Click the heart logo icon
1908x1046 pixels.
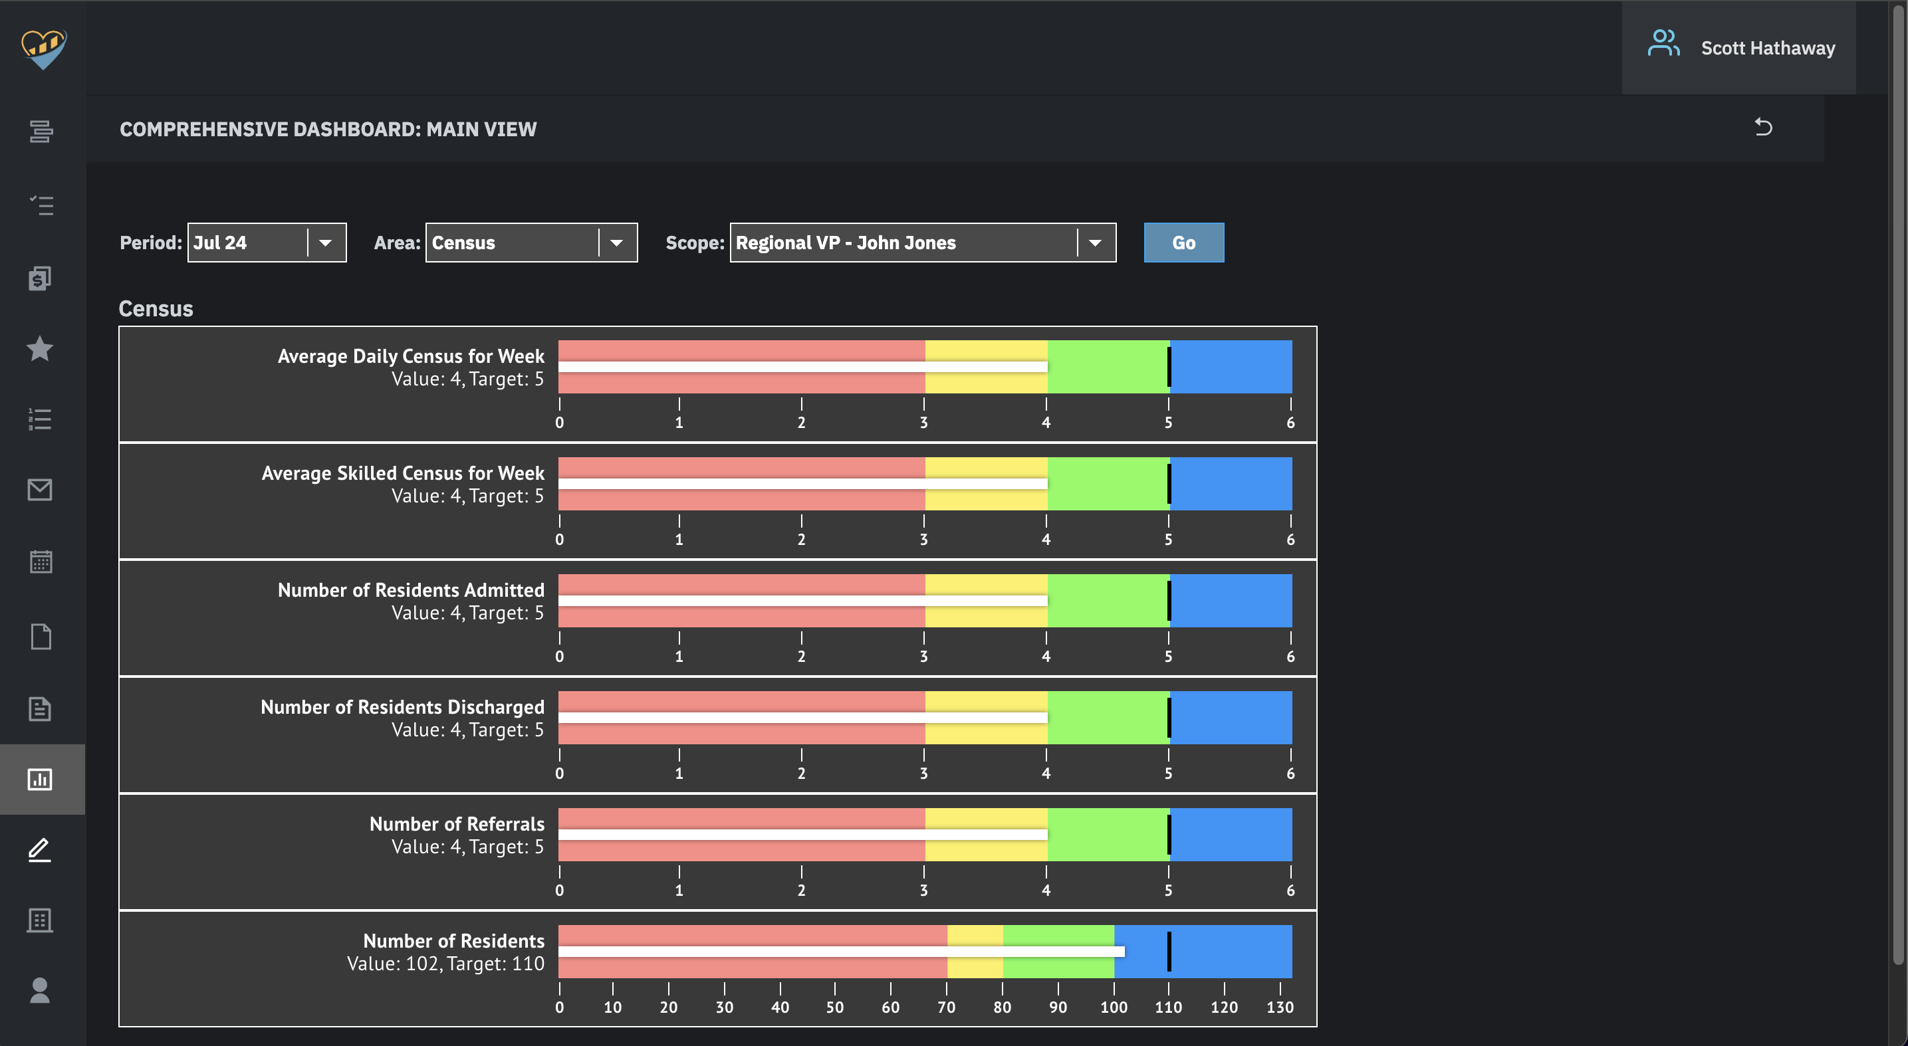click(44, 49)
